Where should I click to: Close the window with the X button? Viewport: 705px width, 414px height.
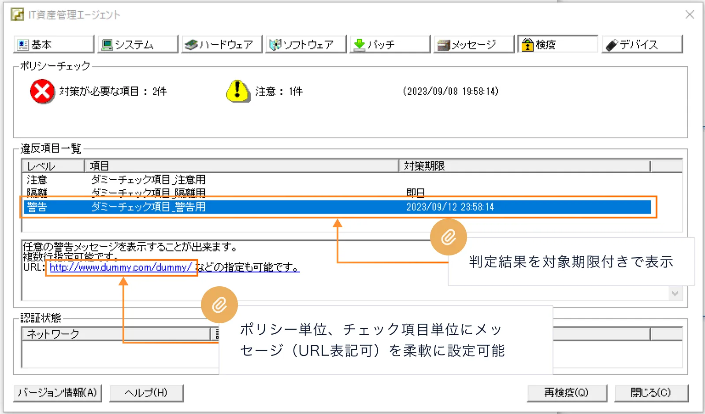(x=690, y=15)
